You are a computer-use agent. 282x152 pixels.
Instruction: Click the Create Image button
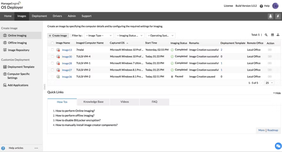[58, 36]
